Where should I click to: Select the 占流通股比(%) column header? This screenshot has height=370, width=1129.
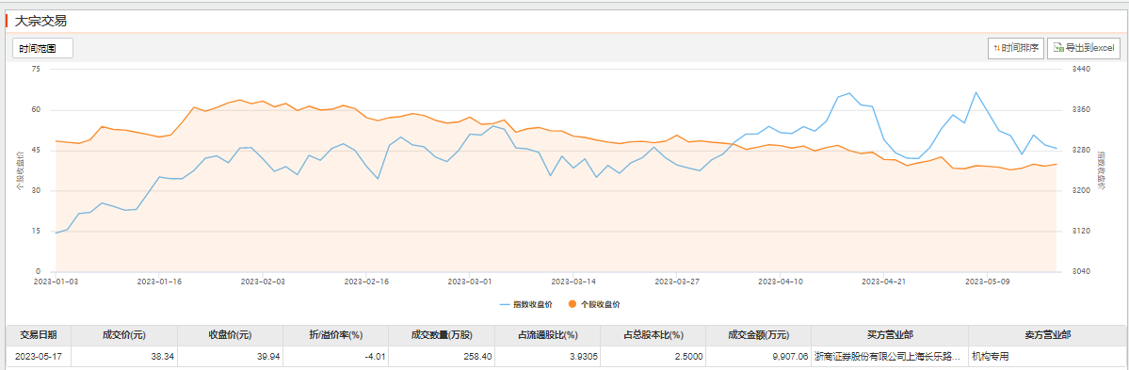click(x=547, y=335)
